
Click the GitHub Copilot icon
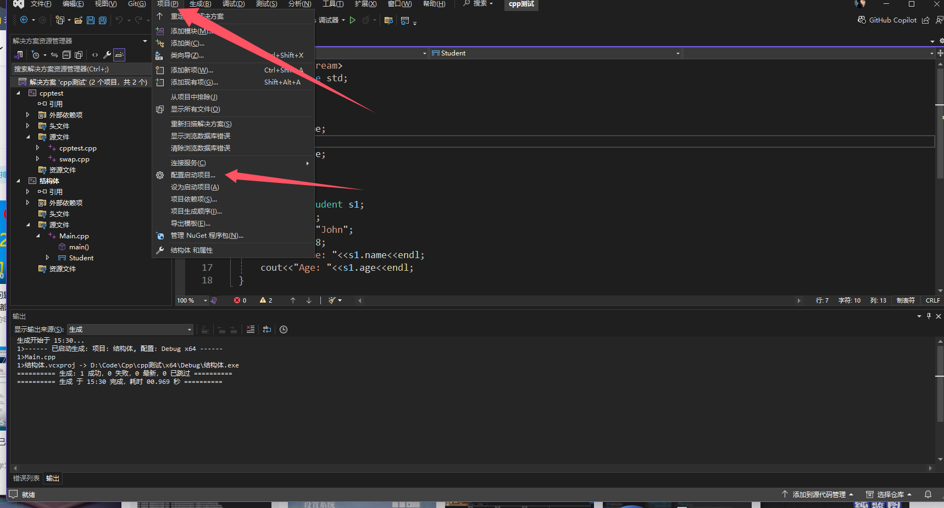[862, 20]
